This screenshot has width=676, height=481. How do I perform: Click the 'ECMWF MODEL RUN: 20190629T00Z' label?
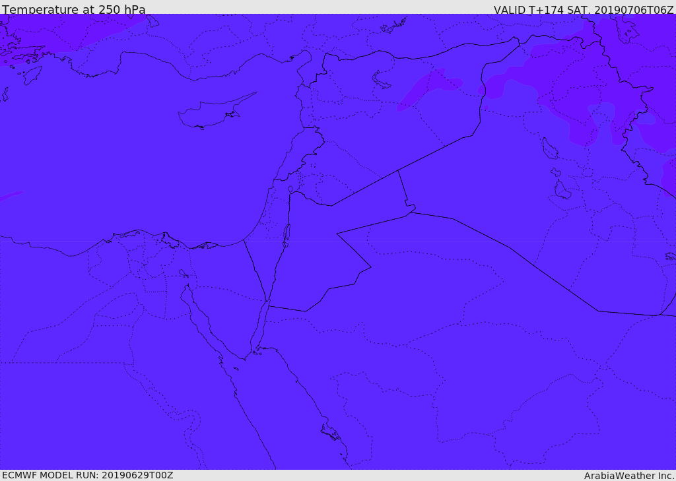pos(88,476)
